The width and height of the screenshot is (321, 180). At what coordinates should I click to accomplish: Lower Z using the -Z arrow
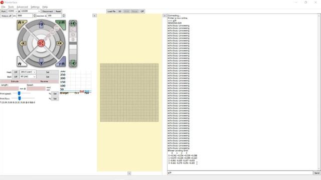point(73,63)
